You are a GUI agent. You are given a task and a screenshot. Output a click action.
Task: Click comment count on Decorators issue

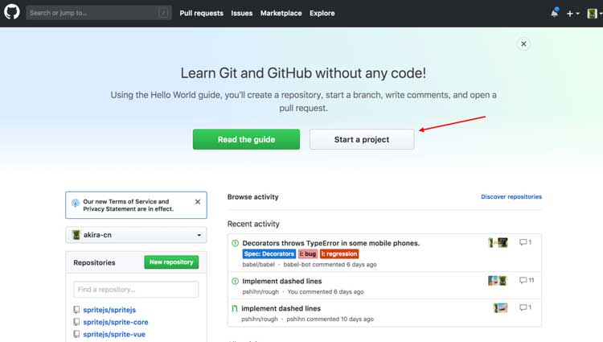pyautogui.click(x=525, y=242)
